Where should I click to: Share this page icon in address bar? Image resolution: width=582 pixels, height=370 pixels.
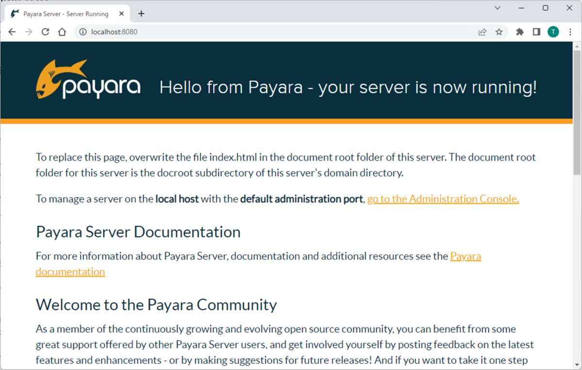click(482, 32)
